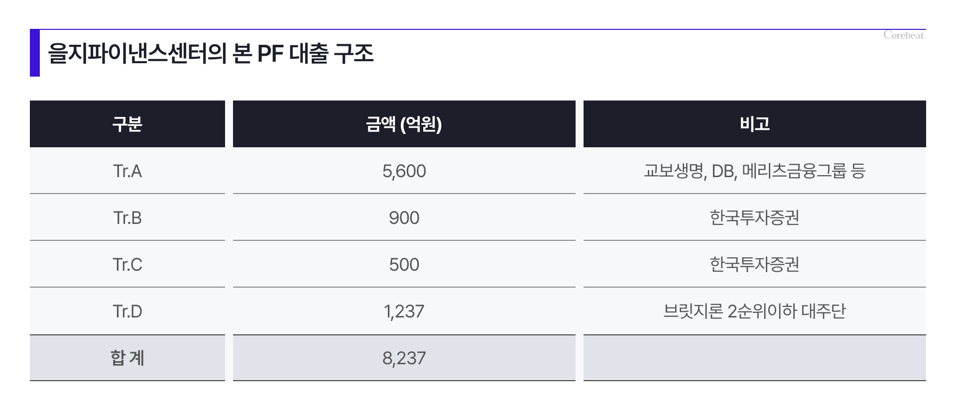Screen dimensions: 956x411
Task: Click the 합 계 total row label
Action: click(x=127, y=358)
